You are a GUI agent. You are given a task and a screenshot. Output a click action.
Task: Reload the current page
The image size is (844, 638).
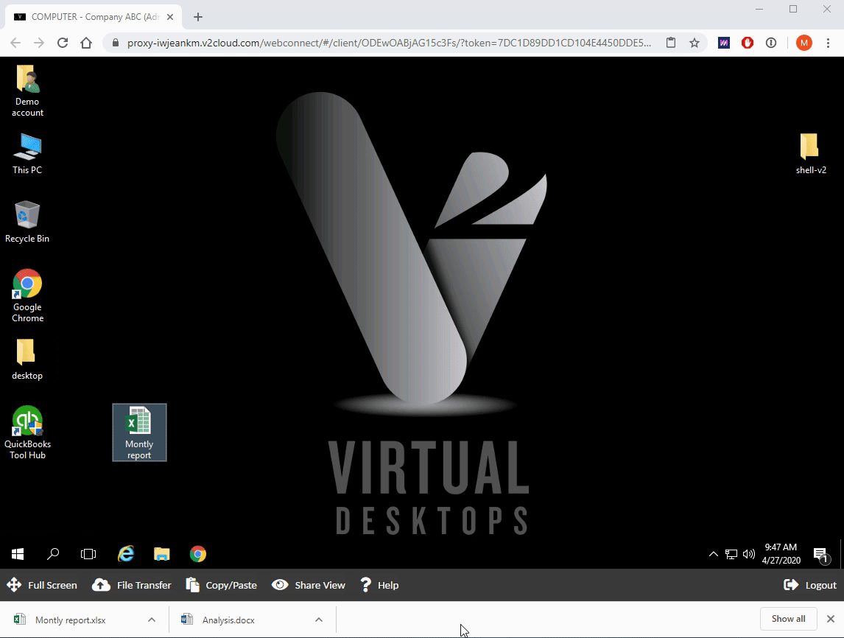[63, 43]
